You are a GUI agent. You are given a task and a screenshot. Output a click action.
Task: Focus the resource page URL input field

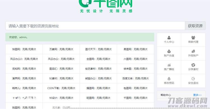pyautogui.click(x=95, y=26)
